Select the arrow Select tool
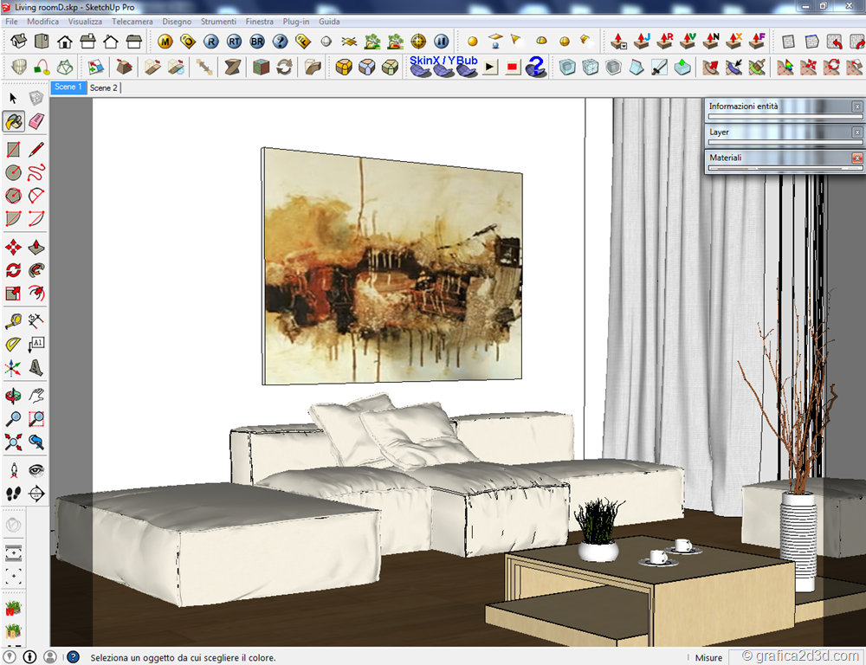 pyautogui.click(x=13, y=99)
